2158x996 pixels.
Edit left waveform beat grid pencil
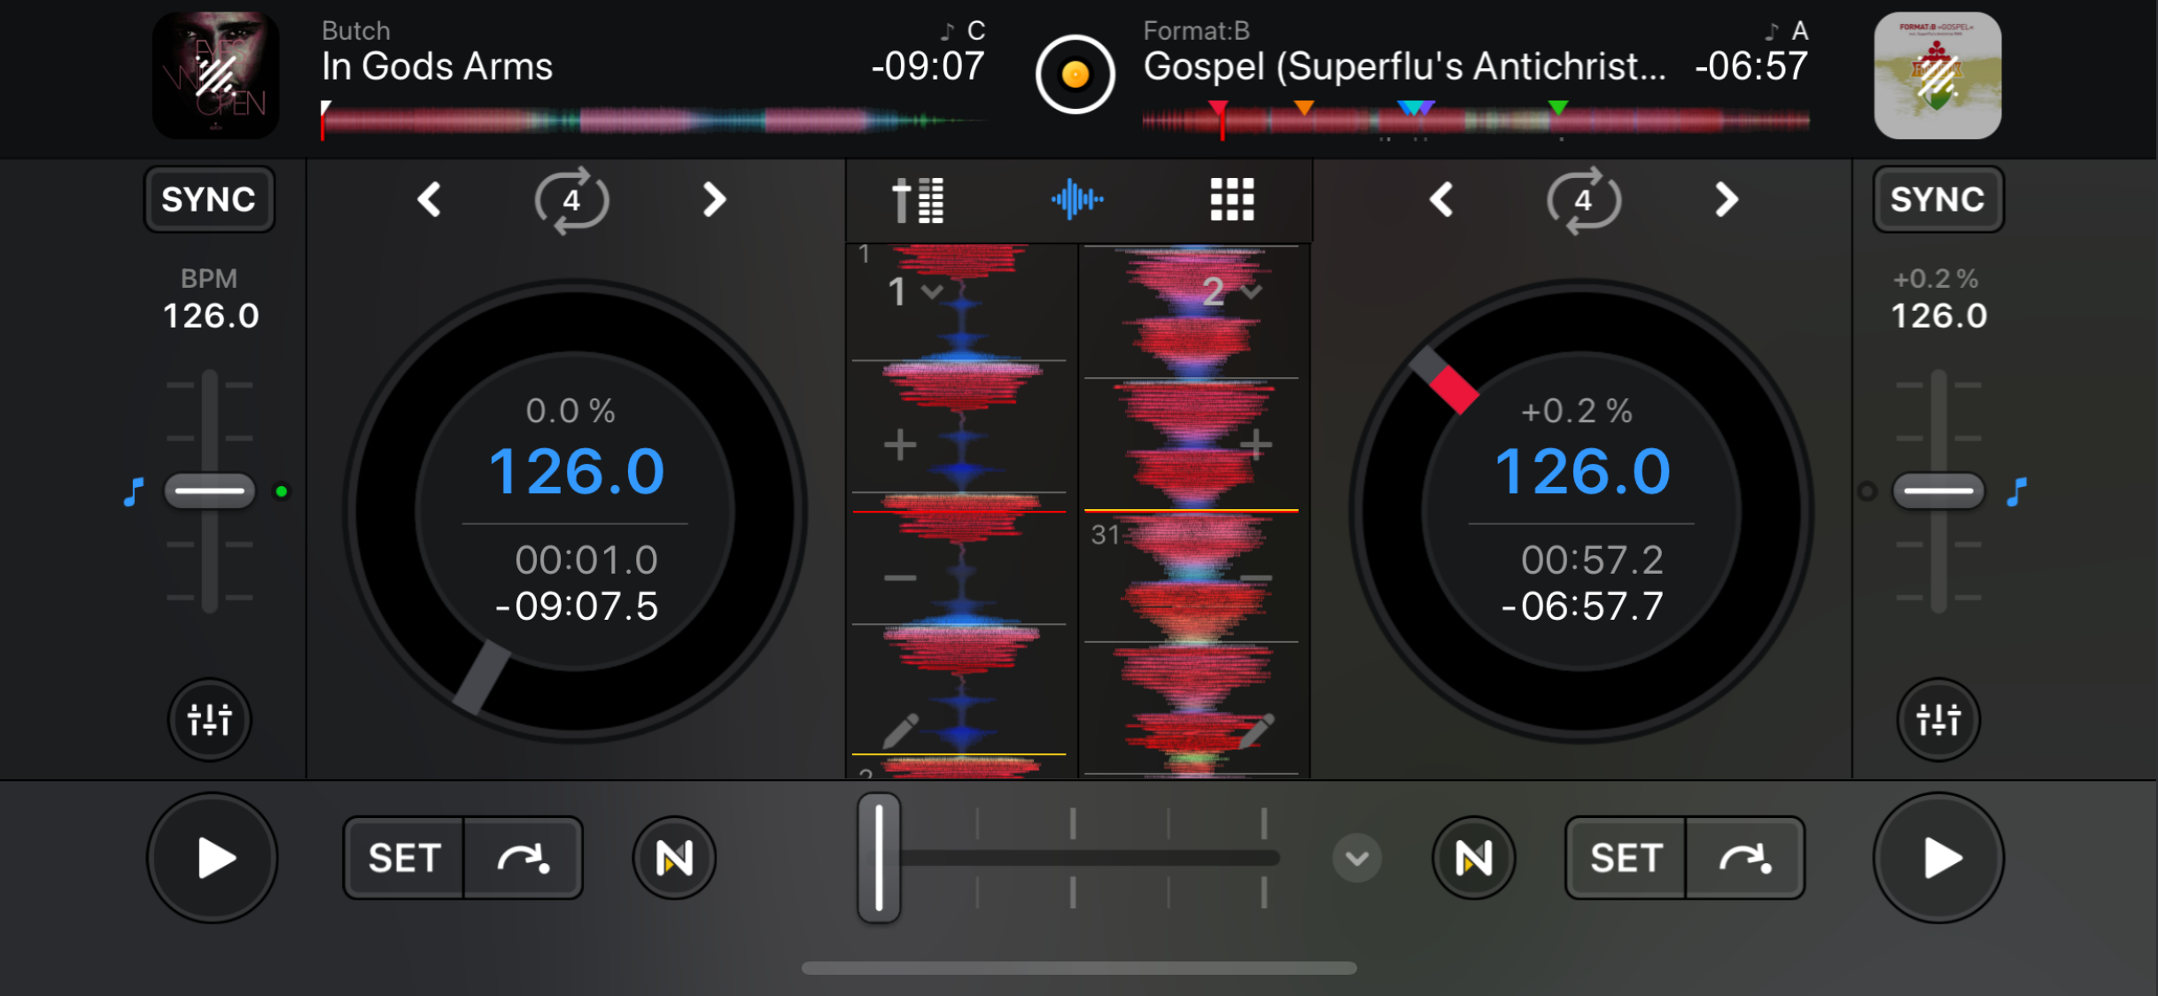click(x=900, y=731)
